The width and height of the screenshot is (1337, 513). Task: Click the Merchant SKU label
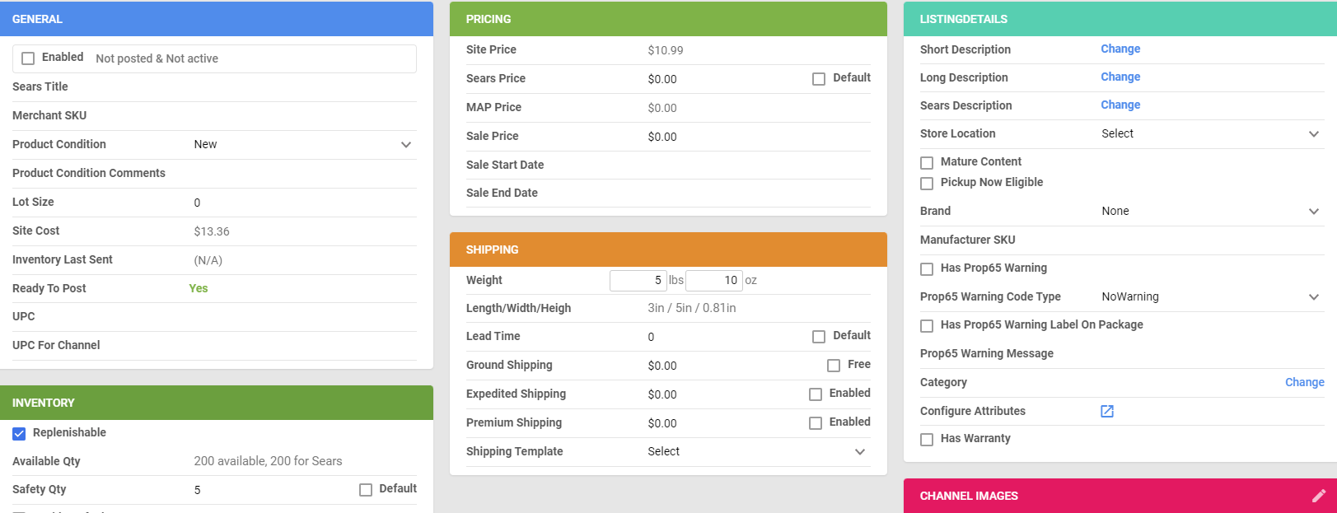click(x=49, y=115)
